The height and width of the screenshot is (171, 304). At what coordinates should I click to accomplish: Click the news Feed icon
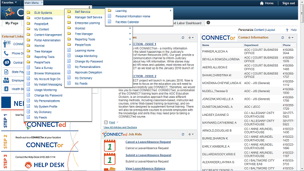point(106,122)
